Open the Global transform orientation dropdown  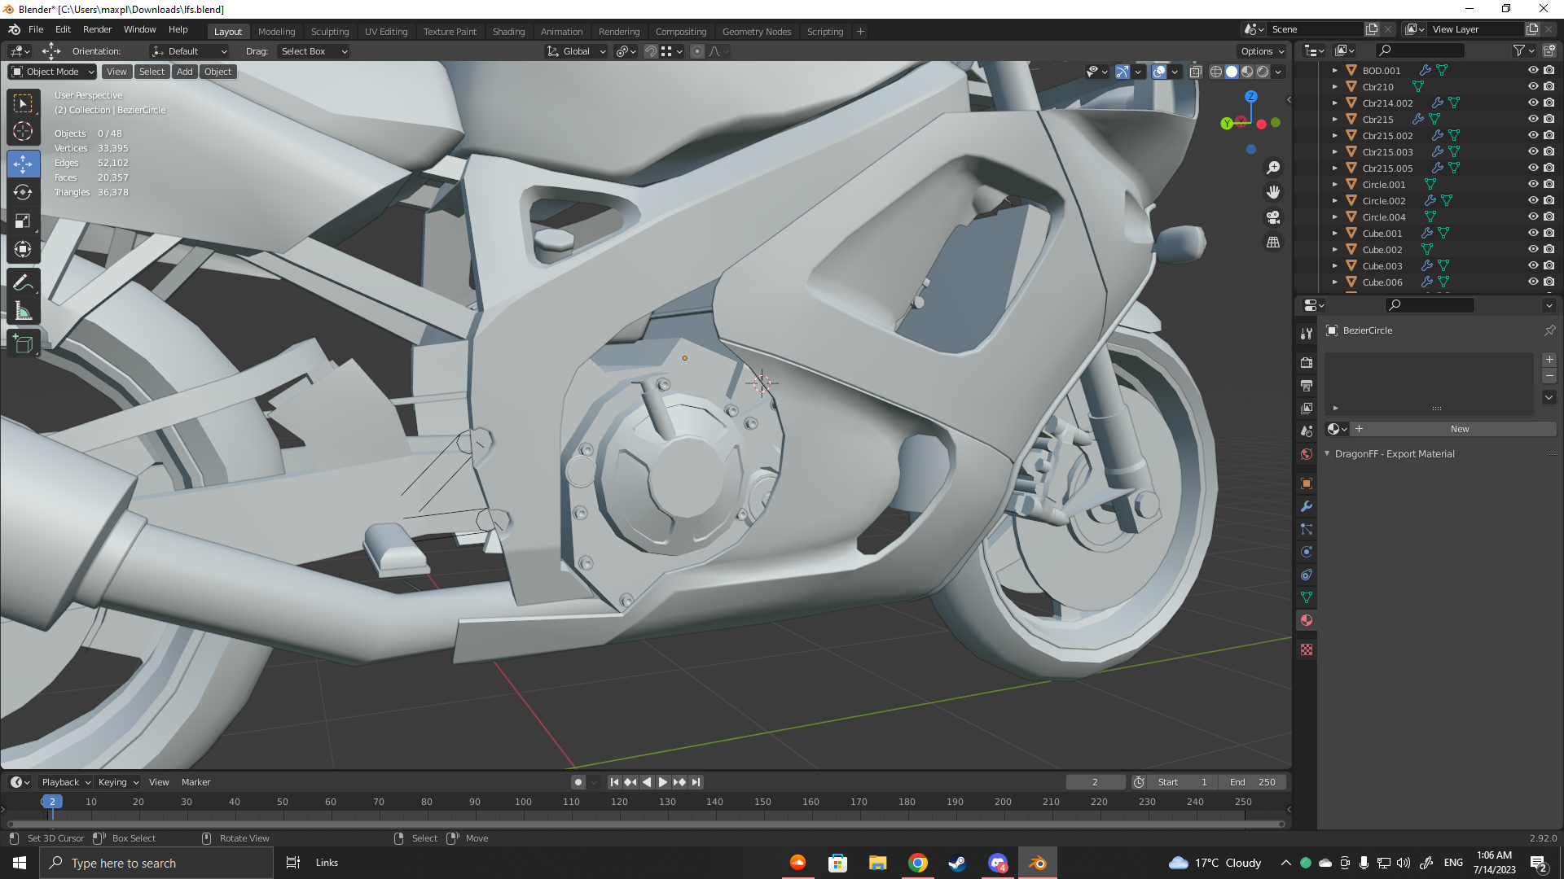tap(577, 51)
